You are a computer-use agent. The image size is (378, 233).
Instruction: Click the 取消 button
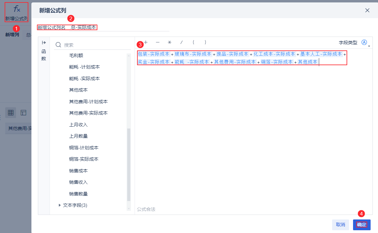[340, 225]
